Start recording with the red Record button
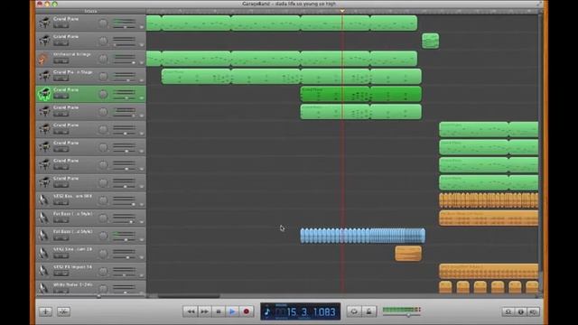Viewport: 578px width, 325px height. pyautogui.click(x=247, y=311)
